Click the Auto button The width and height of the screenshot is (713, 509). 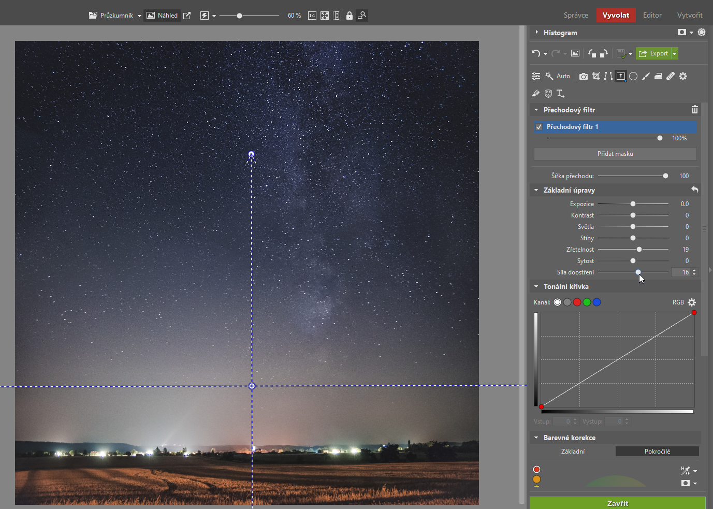pos(563,76)
